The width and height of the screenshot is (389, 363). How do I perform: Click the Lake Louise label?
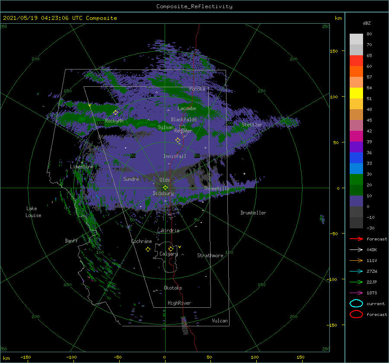(33, 212)
